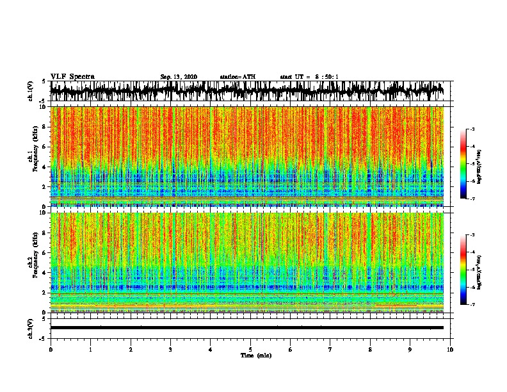Click the "7" minute tick label
The image size is (507, 392).
[x=330, y=350]
